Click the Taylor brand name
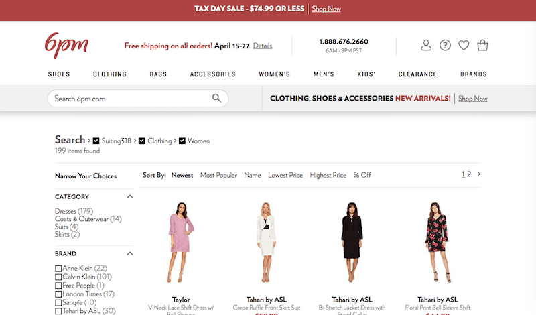Screen dimensions: 536x315 [181, 300]
